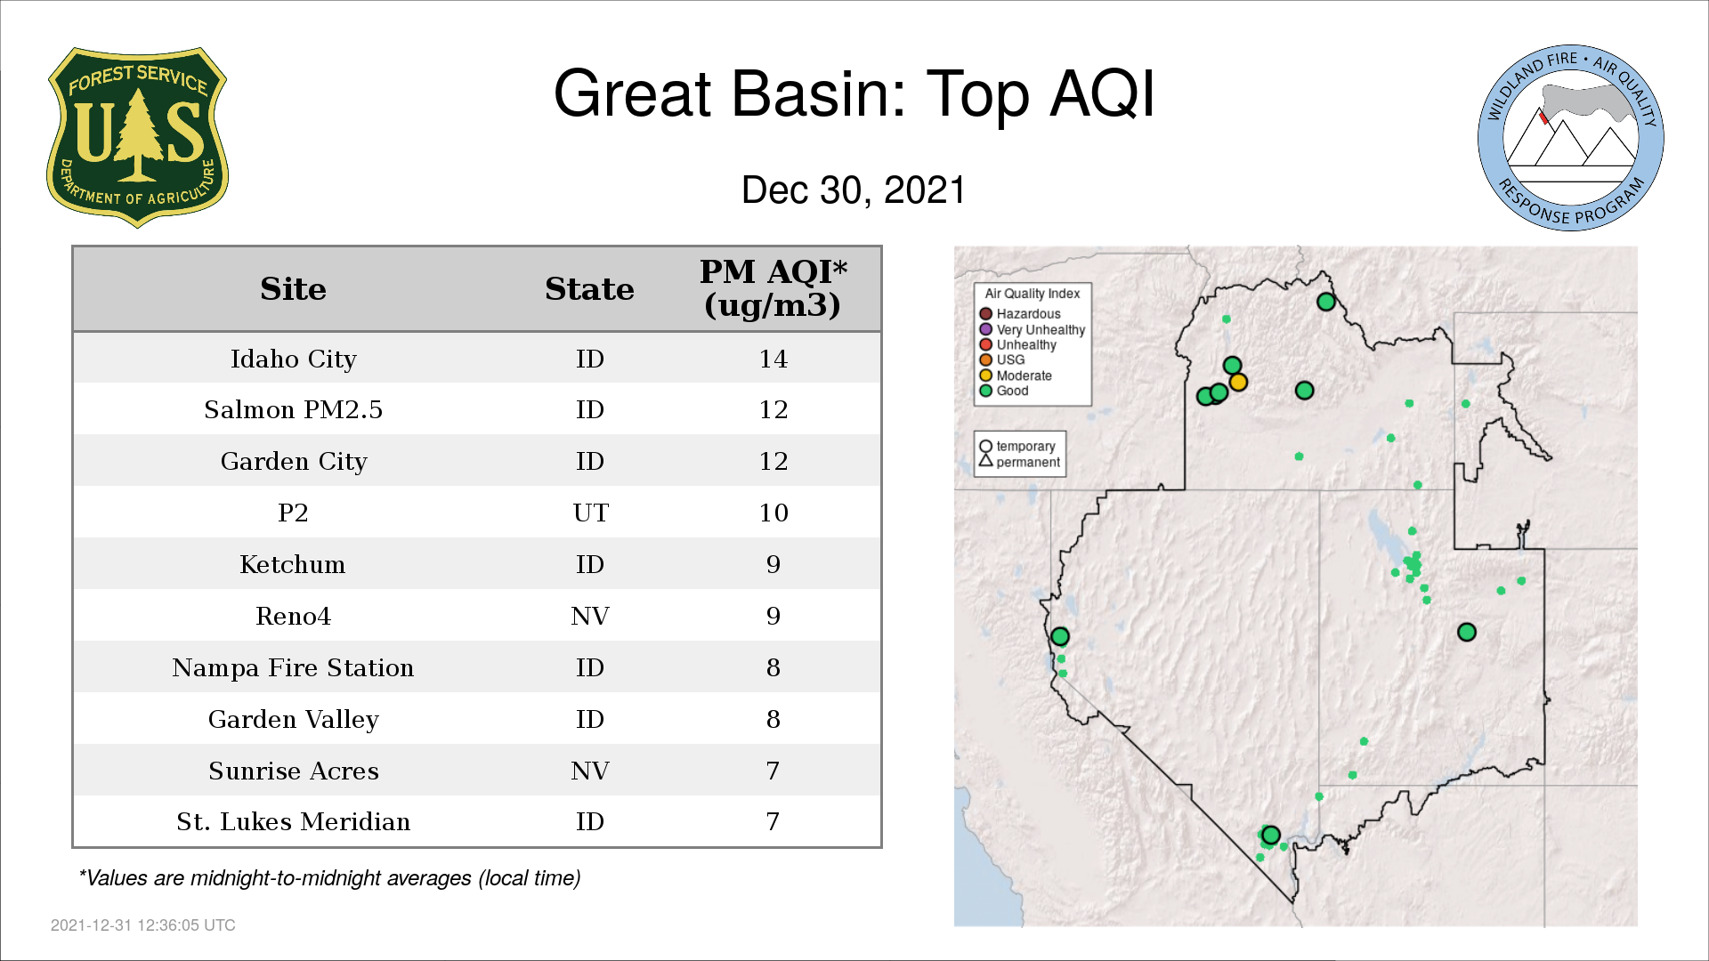
Task: Click the Hazardous legend color circle
Action: 985,313
